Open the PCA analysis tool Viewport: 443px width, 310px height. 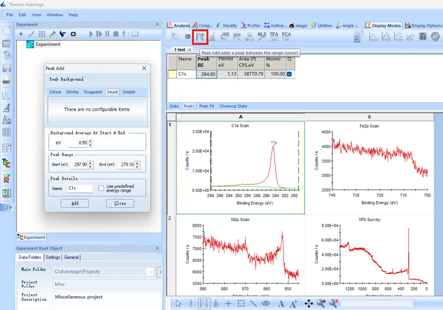point(286,36)
